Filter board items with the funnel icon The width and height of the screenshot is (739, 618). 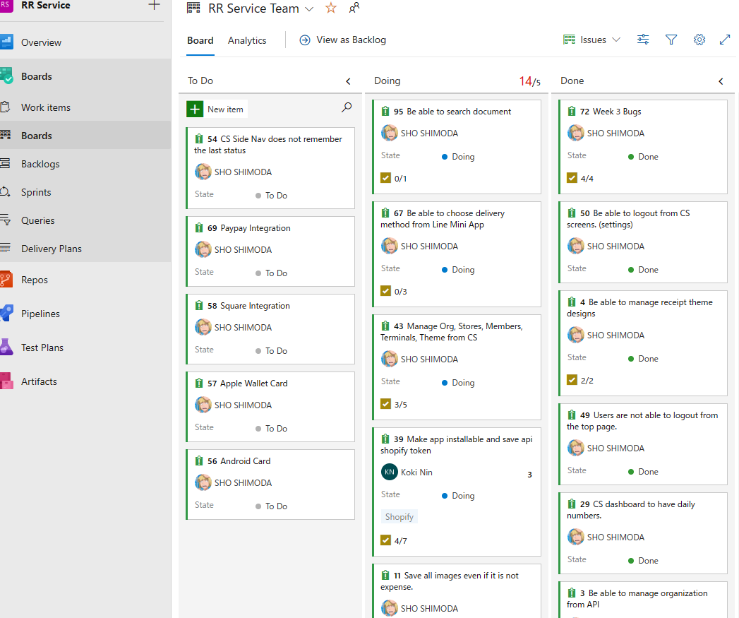[671, 40]
